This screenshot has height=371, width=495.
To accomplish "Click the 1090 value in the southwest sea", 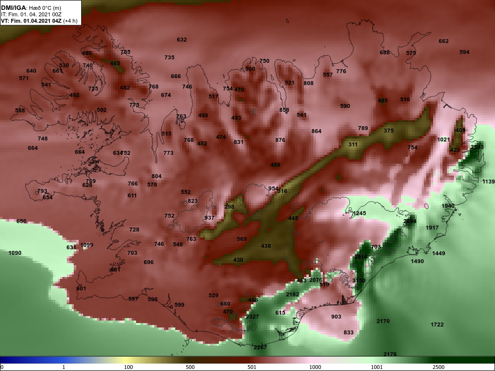I will click(x=15, y=253).
